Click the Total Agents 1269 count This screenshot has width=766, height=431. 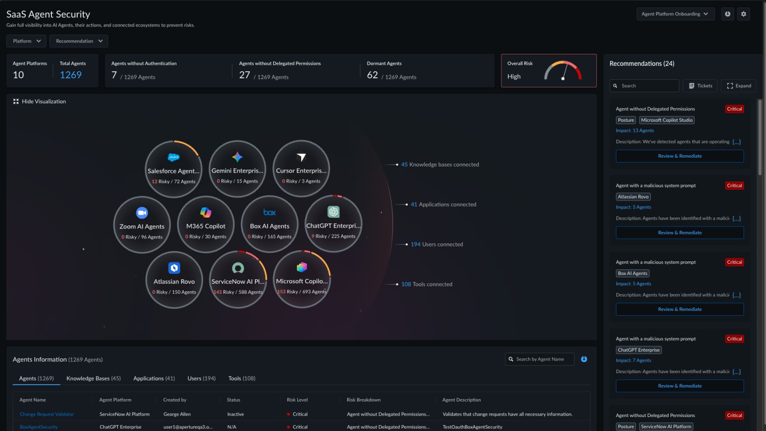tap(71, 75)
